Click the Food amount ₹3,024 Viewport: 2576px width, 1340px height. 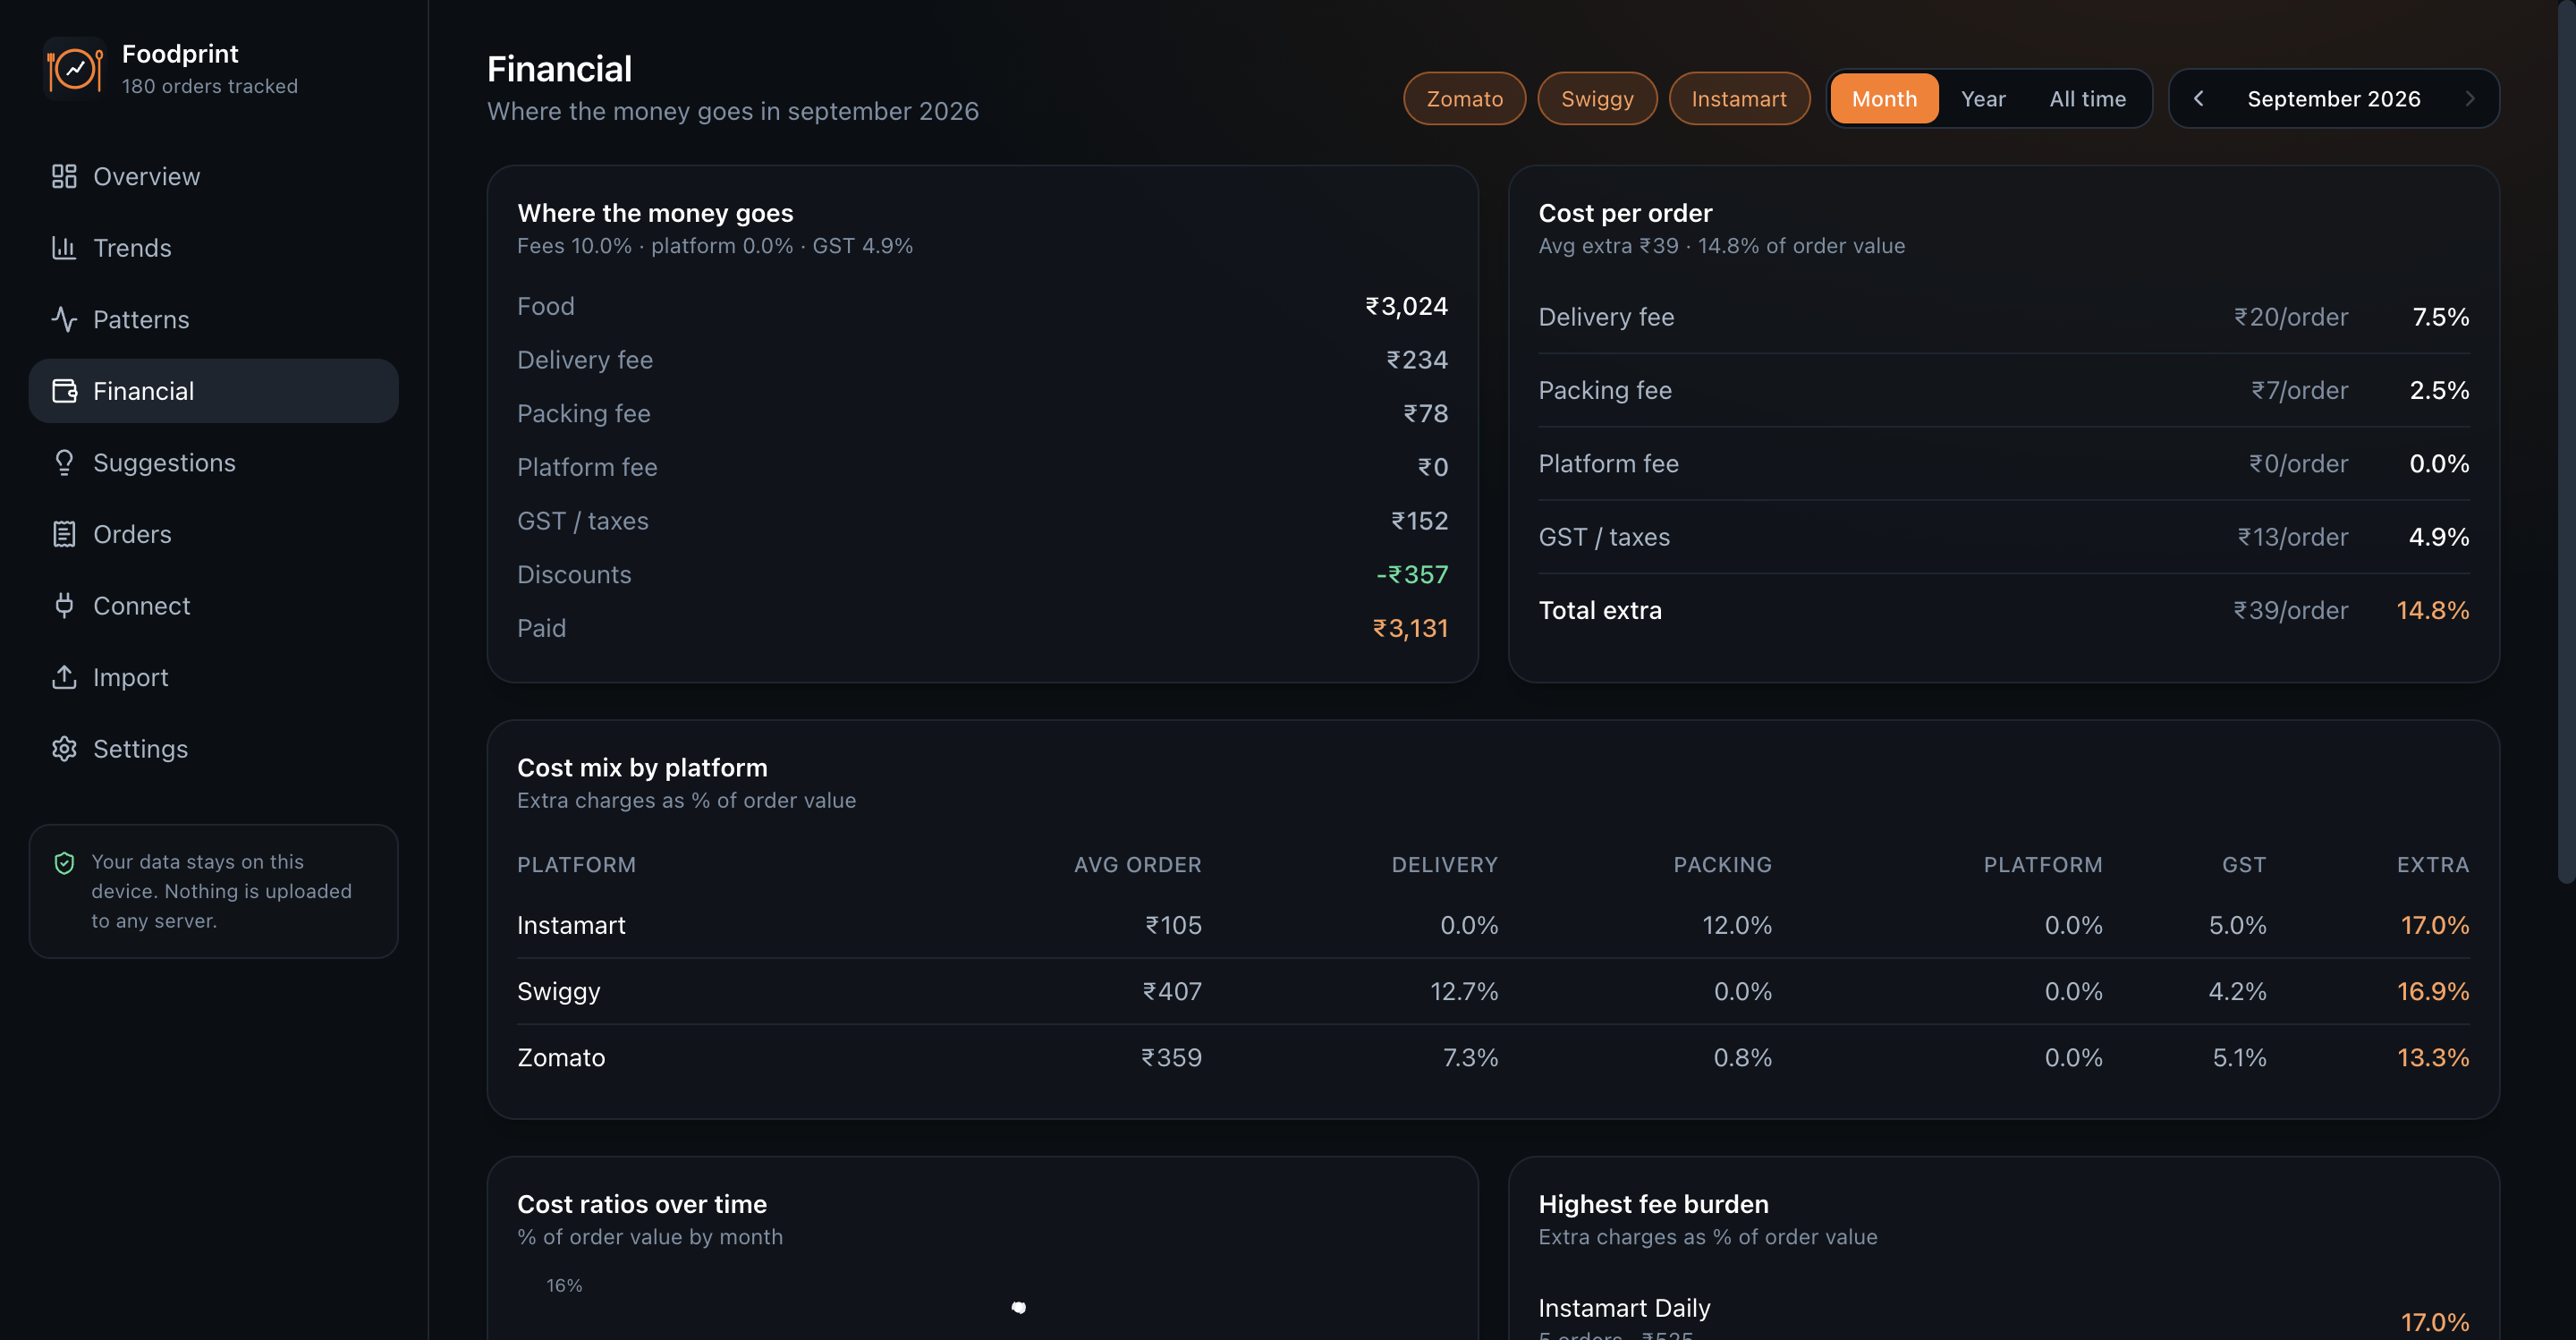click(1406, 306)
